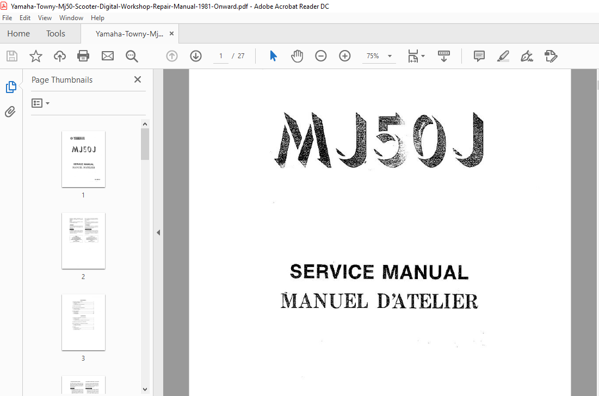The width and height of the screenshot is (599, 396).
Task: Open the Edit menu
Action: [25, 18]
